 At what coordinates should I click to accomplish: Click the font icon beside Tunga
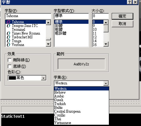[x=8, y=41]
